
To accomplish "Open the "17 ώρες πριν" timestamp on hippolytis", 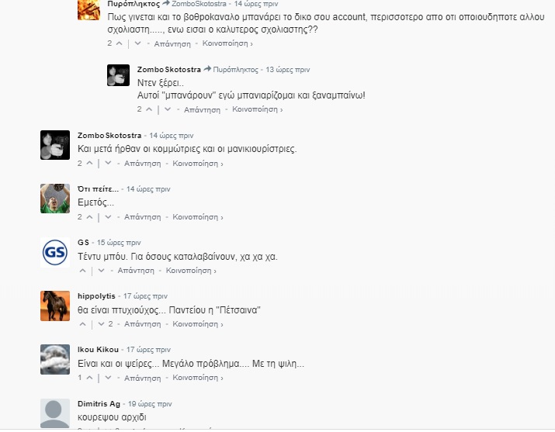I will tap(145, 296).
